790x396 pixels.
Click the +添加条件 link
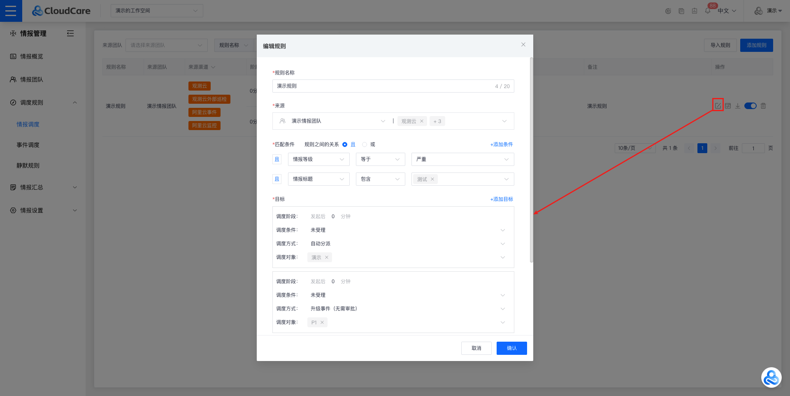(501, 144)
